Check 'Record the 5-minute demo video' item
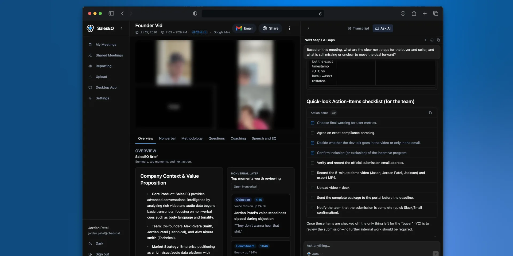 tap(312, 173)
